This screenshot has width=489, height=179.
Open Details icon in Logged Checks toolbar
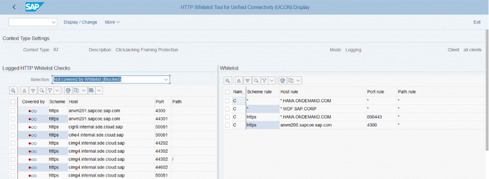(13, 91)
